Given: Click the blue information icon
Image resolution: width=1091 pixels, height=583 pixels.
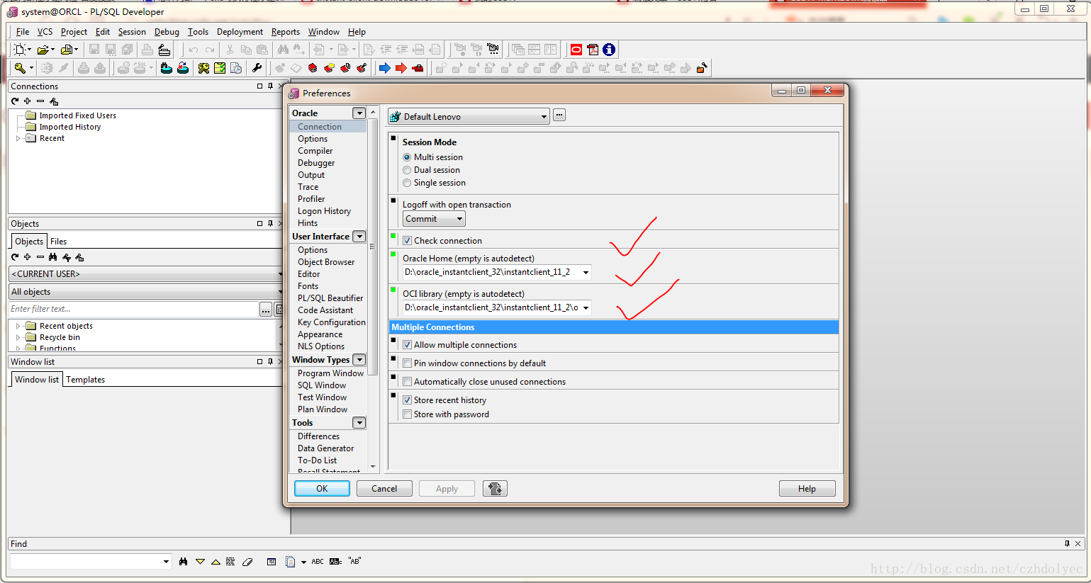Looking at the screenshot, I should (x=609, y=50).
